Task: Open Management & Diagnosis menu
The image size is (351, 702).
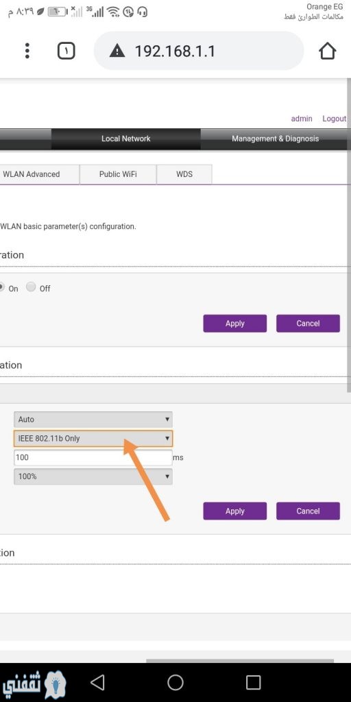Action: pos(275,138)
